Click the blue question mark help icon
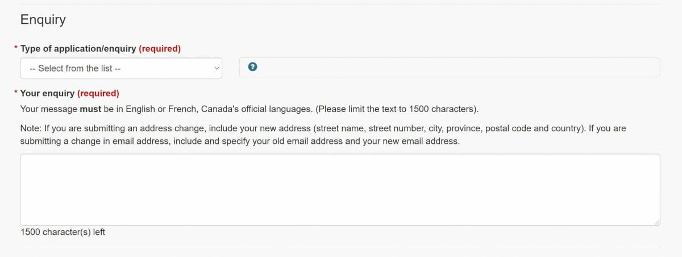Viewport: 682px width, 257px height. point(253,67)
